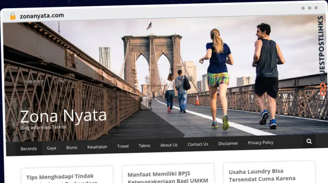Screen dimensions: 328x183
Task: Open the Tekno category
Action: 144,145
